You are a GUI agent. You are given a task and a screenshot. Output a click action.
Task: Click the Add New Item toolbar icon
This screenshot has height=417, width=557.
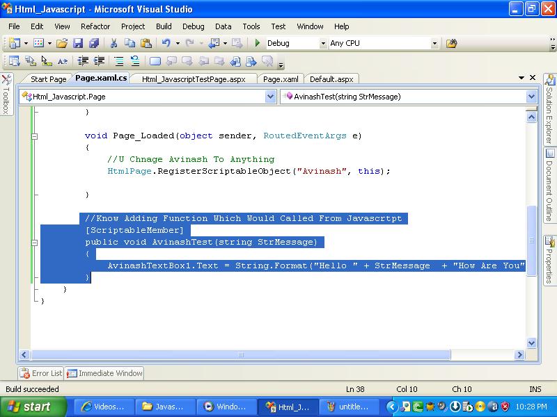point(38,43)
